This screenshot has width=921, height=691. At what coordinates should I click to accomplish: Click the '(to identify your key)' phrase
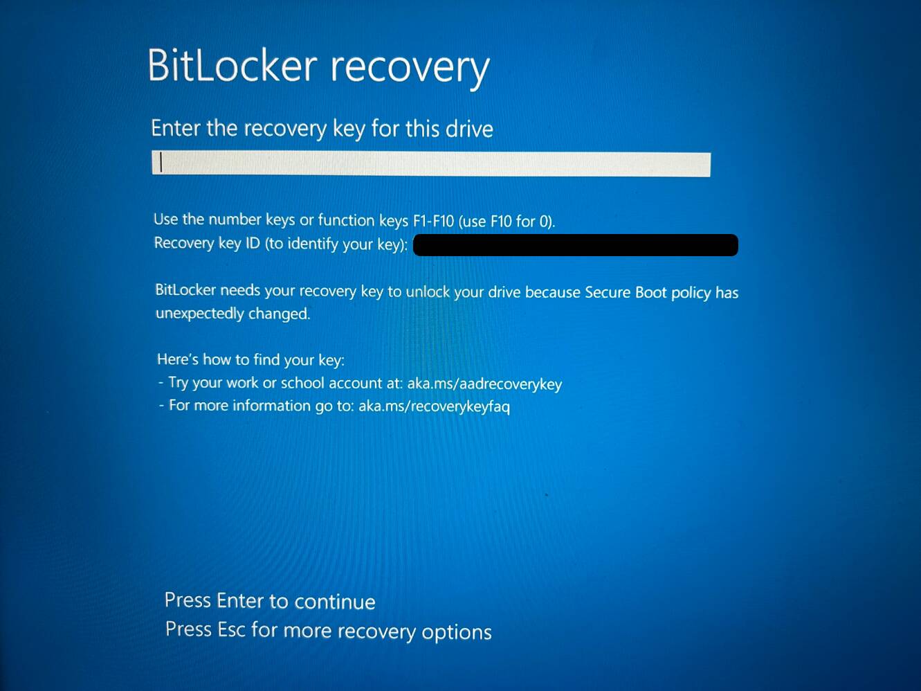tap(336, 244)
